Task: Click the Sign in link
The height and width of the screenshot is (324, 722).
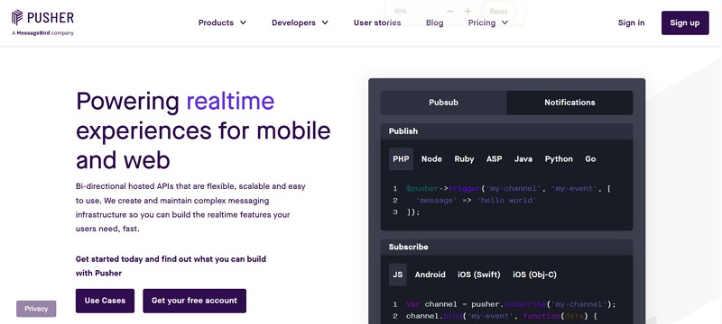Action: coord(631,22)
